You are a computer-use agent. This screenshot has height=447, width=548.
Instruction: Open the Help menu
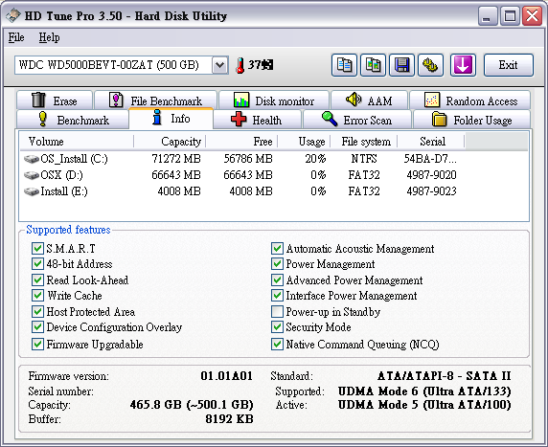(x=49, y=37)
